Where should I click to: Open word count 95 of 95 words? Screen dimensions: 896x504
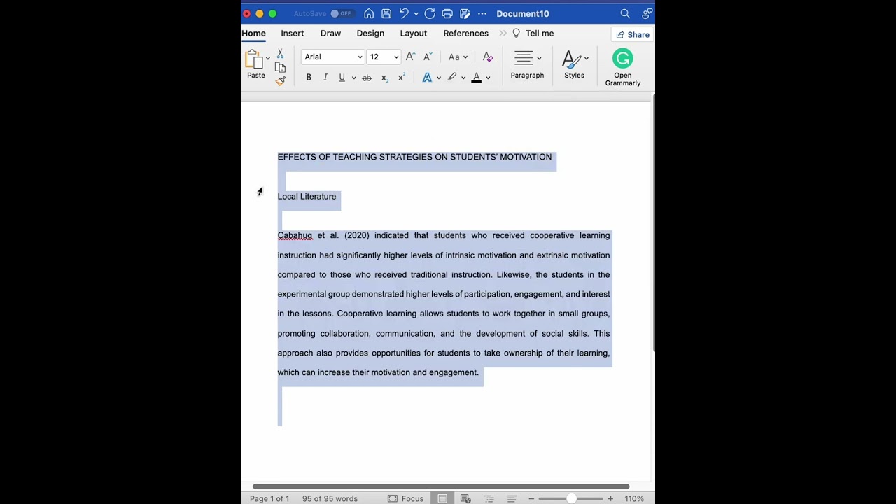[x=330, y=498]
